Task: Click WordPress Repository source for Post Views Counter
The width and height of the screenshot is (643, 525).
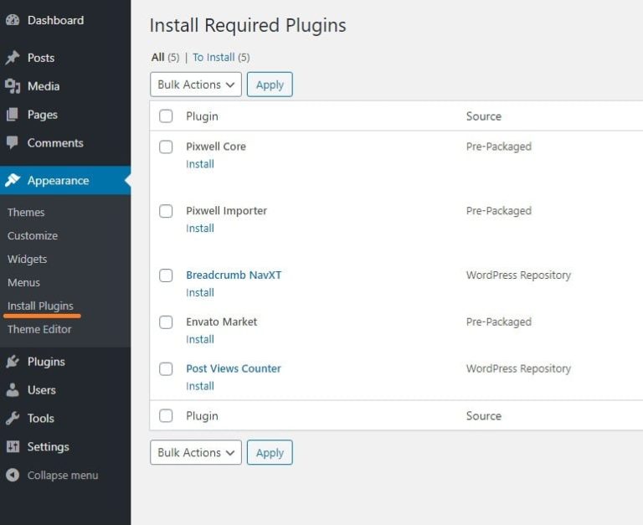Action: pyautogui.click(x=518, y=368)
